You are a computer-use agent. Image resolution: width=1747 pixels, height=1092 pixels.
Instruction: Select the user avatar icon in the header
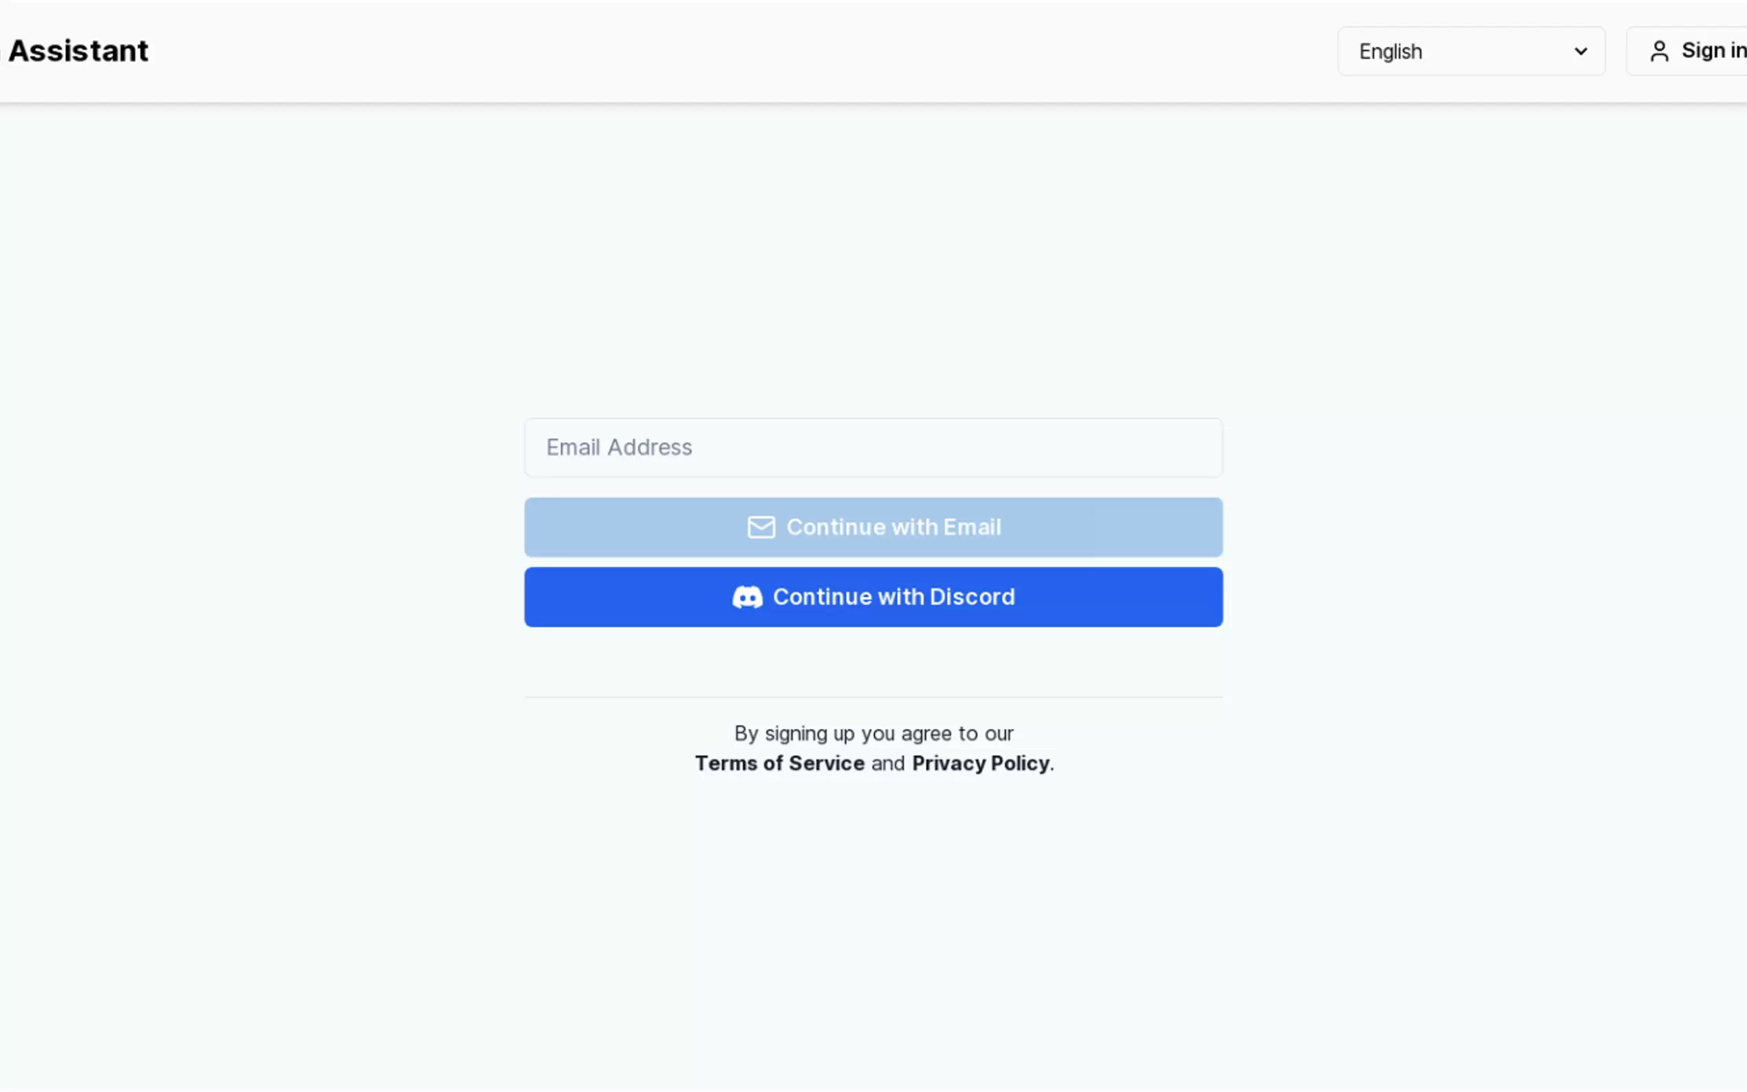[1659, 51]
